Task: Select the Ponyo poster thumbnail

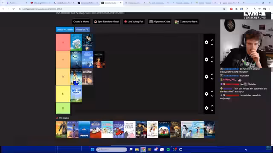Action: 84,130
